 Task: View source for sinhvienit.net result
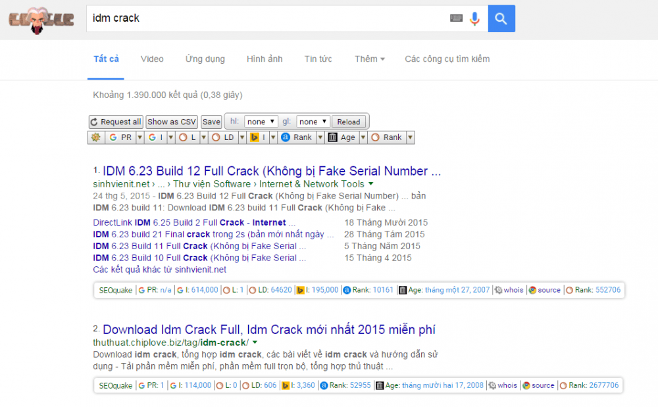click(545, 290)
